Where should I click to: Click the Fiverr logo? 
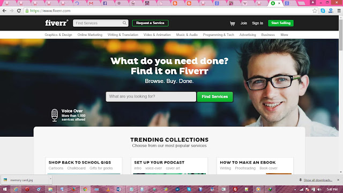(56, 23)
